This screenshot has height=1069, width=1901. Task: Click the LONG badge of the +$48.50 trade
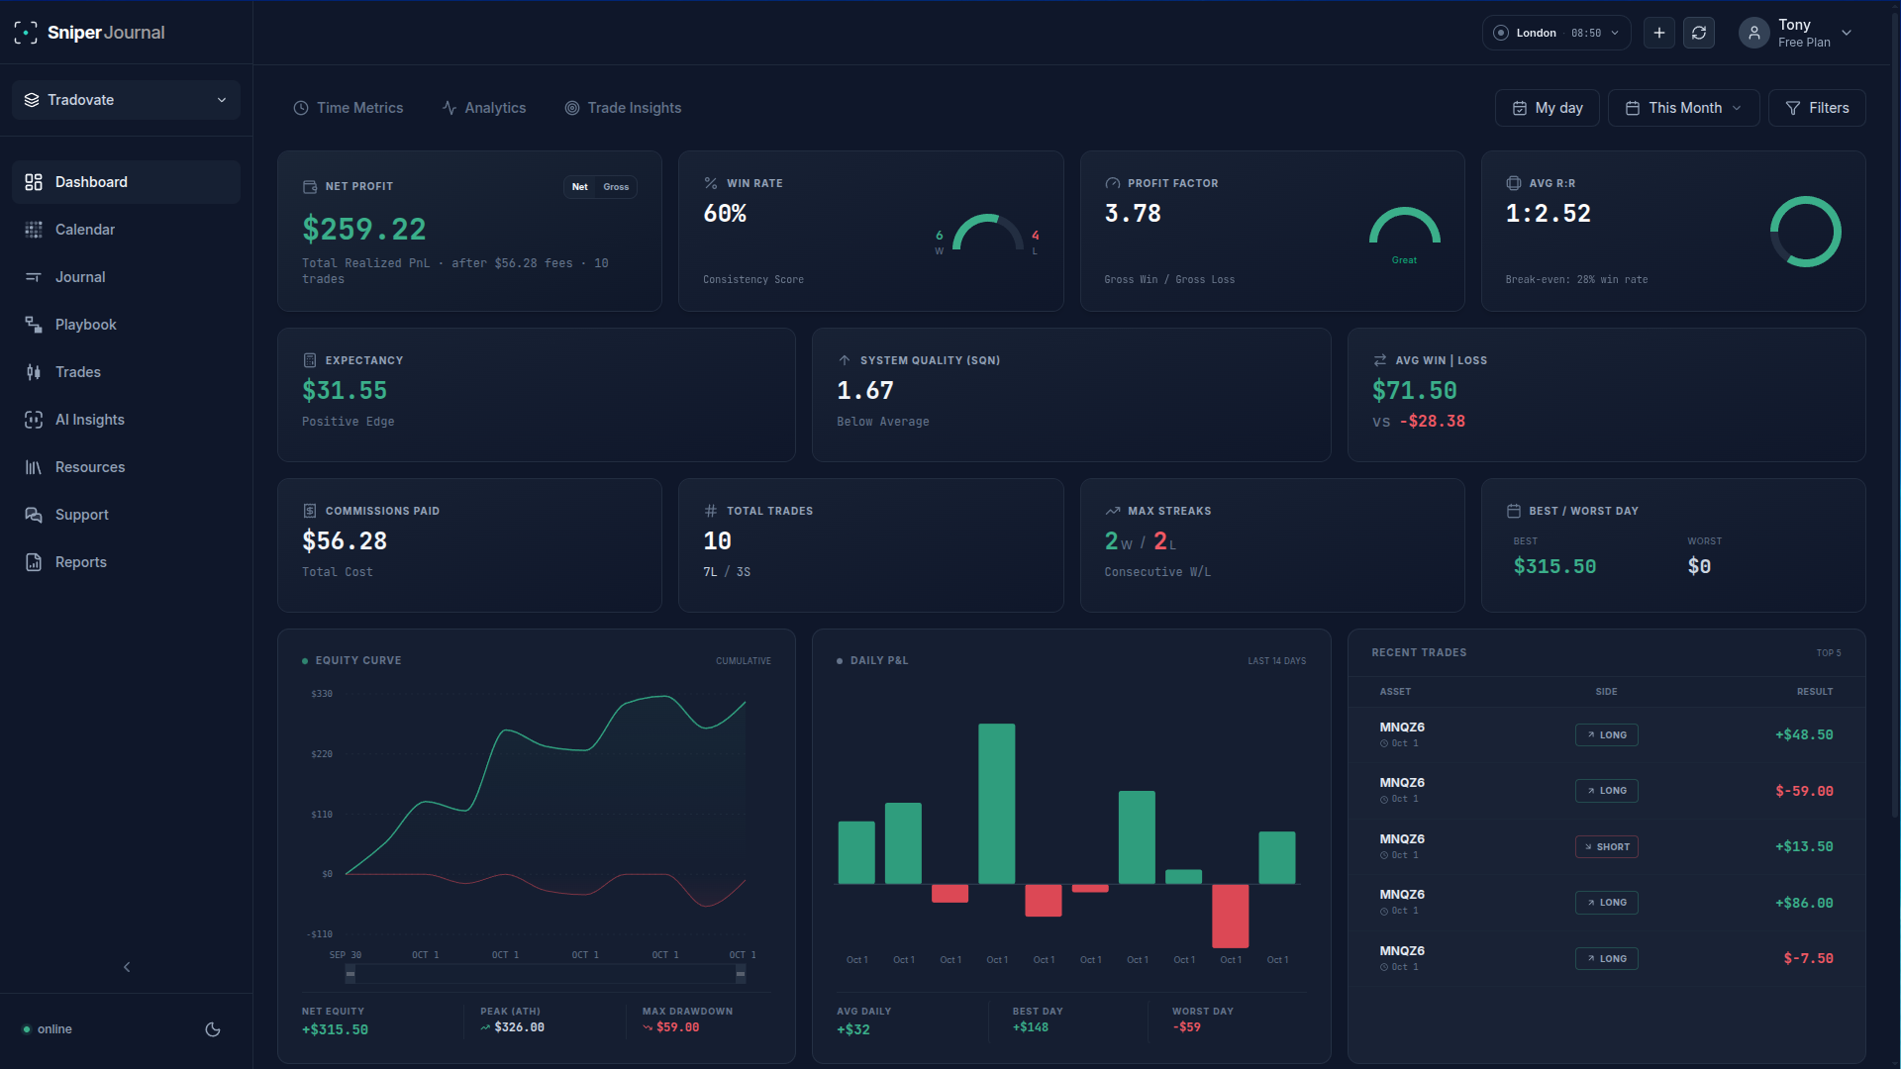(x=1606, y=735)
